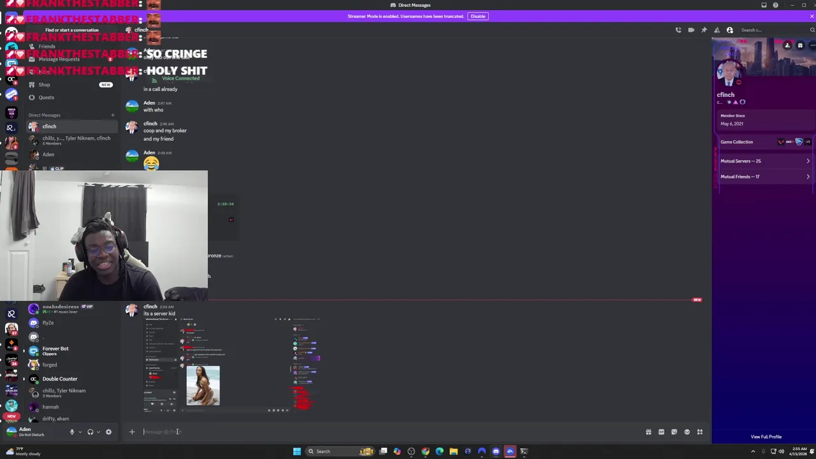
Task: Open the Double Counter conversation
Action: coord(71,379)
